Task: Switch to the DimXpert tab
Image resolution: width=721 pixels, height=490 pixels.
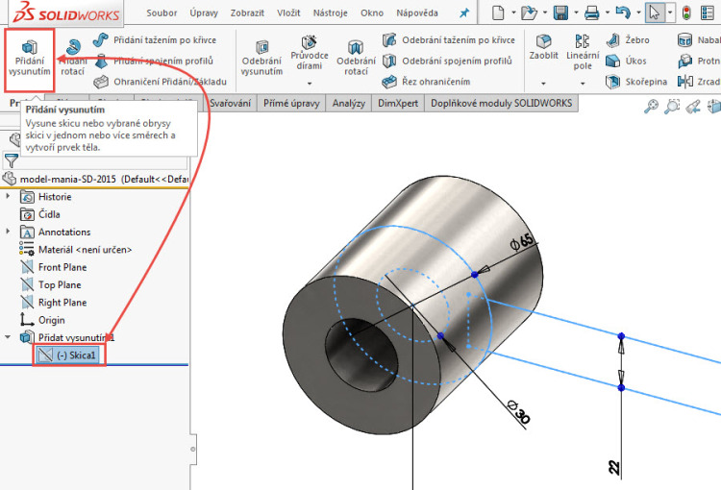Action: [x=398, y=103]
